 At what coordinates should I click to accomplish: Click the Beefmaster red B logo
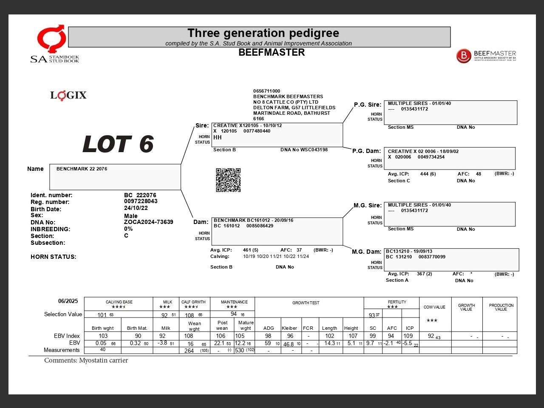click(463, 56)
